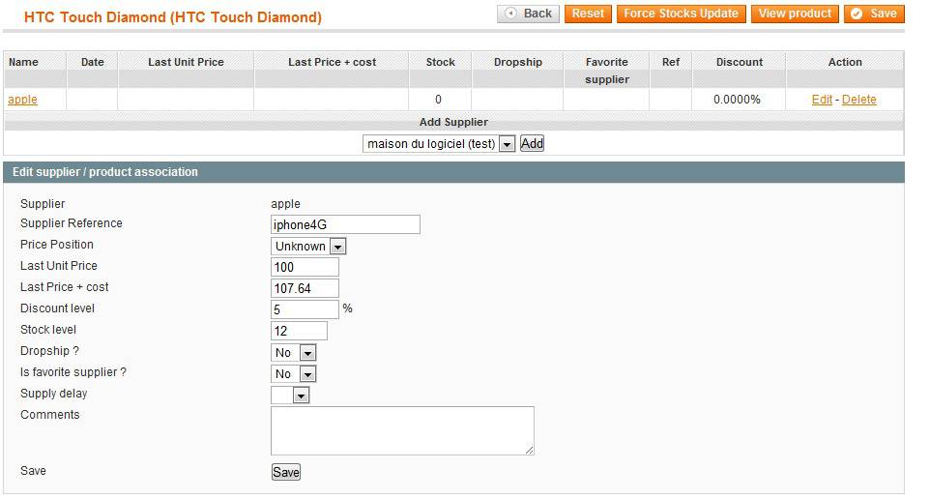Viewport: 930px width, 499px height.
Task: Click the HTC Touch Diamond page title
Action: [173, 17]
